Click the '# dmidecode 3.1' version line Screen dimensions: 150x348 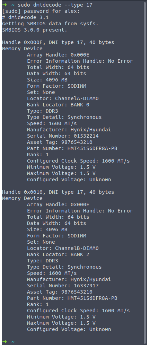(x=25, y=17)
